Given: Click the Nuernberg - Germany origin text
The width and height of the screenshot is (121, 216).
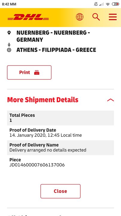Looking at the screenshot, I should coord(53,36).
